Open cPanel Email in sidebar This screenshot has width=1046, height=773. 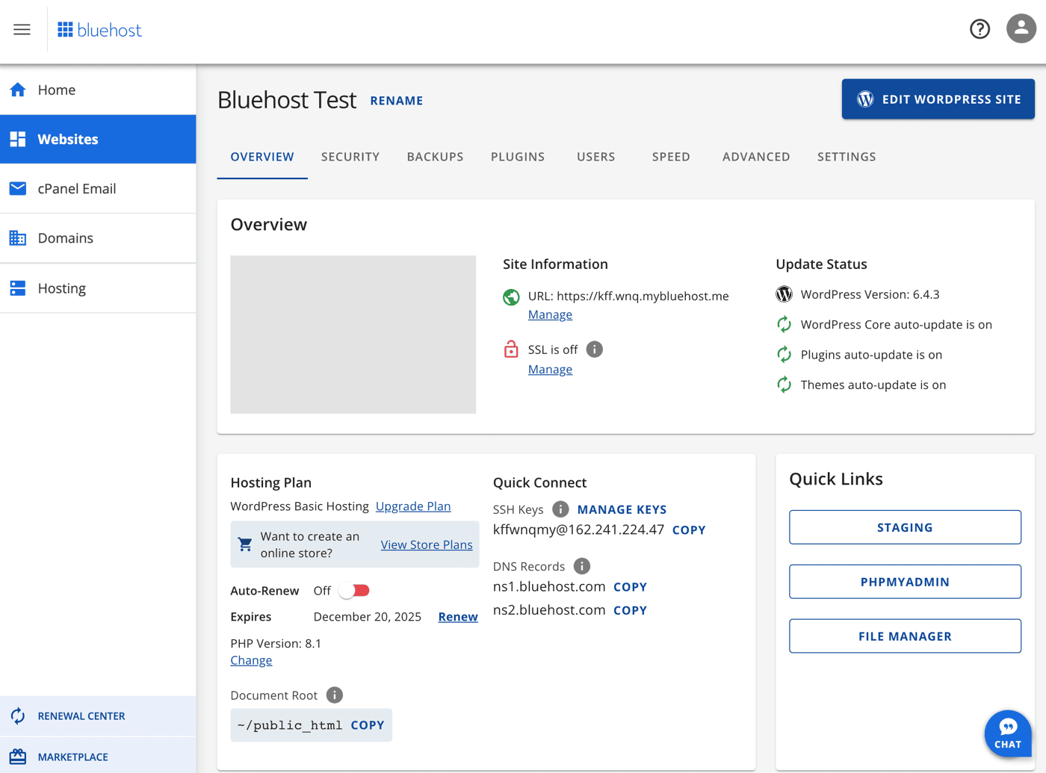(98, 189)
